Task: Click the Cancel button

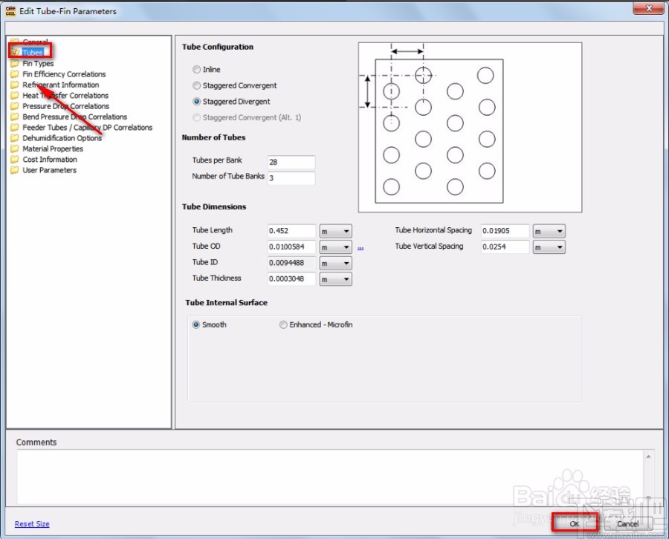Action: (627, 523)
